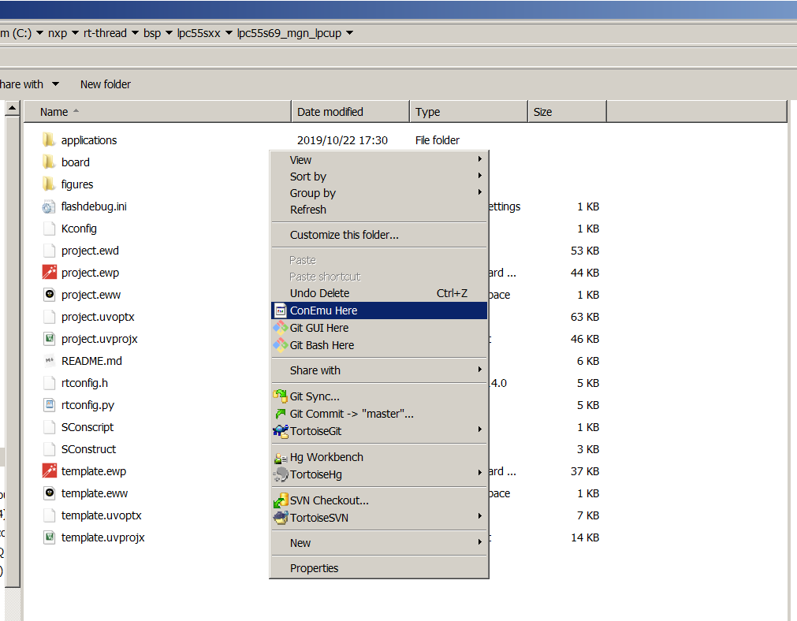Choose Properties from the context menu
Image resolution: width=797 pixels, height=621 pixels.
[314, 568]
